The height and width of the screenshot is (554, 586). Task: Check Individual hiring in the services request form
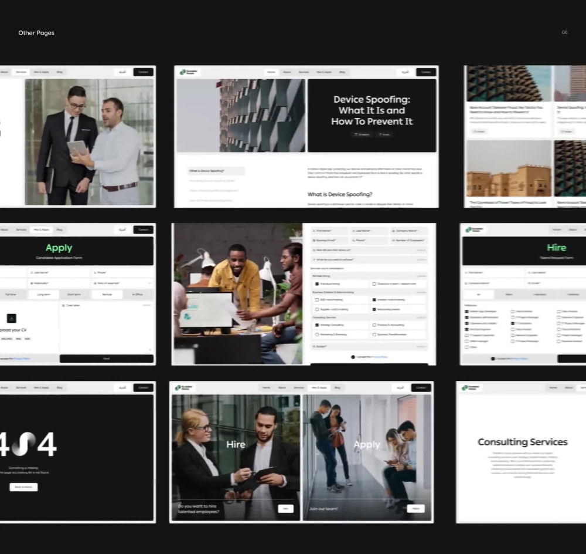point(317,283)
